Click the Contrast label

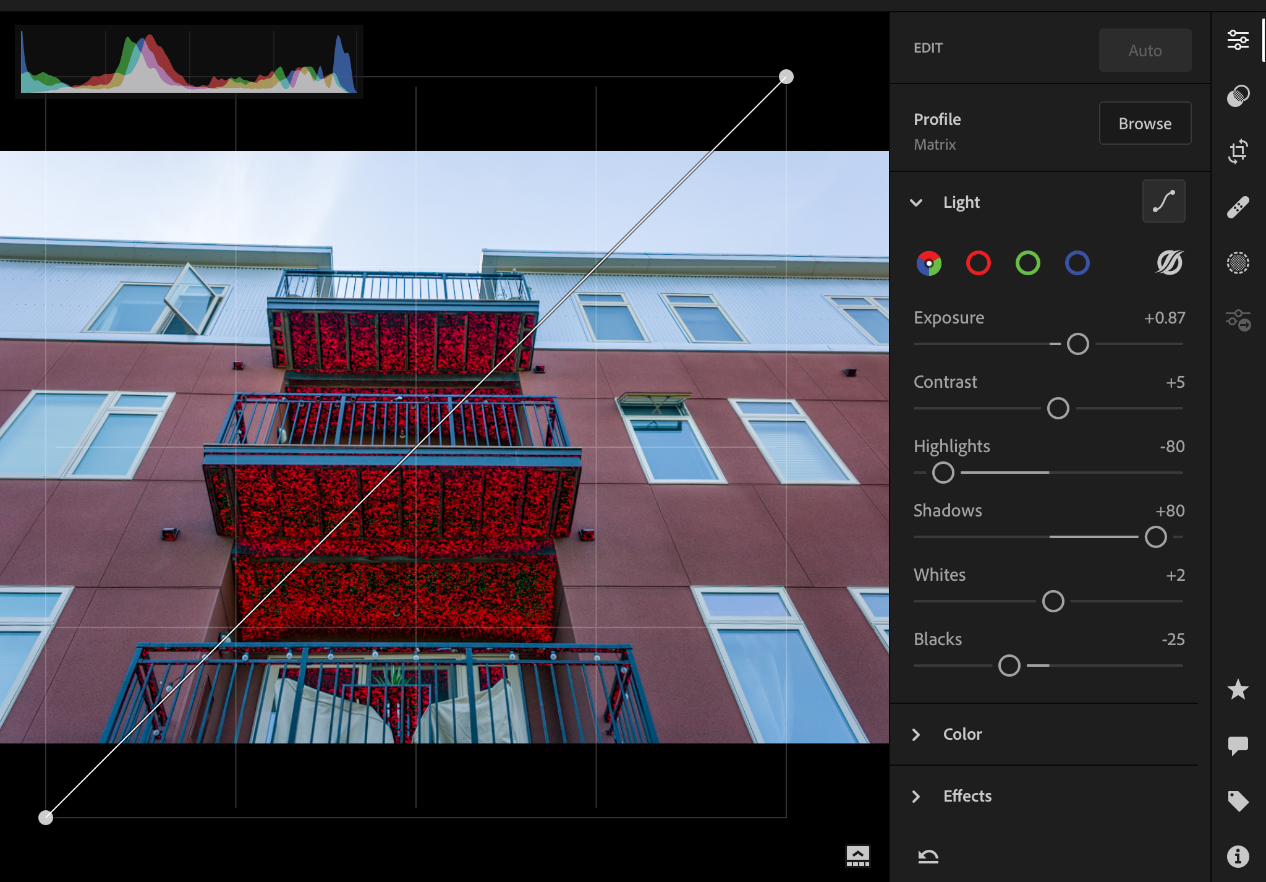(945, 382)
